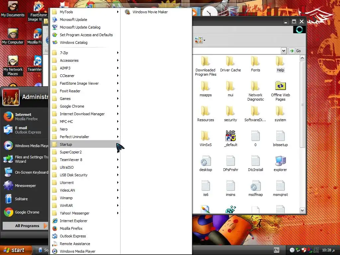Viewport: 340px width, 255px height.
Task: Open pinned E-mail Outlook Express shortcut
Action: pos(25,130)
